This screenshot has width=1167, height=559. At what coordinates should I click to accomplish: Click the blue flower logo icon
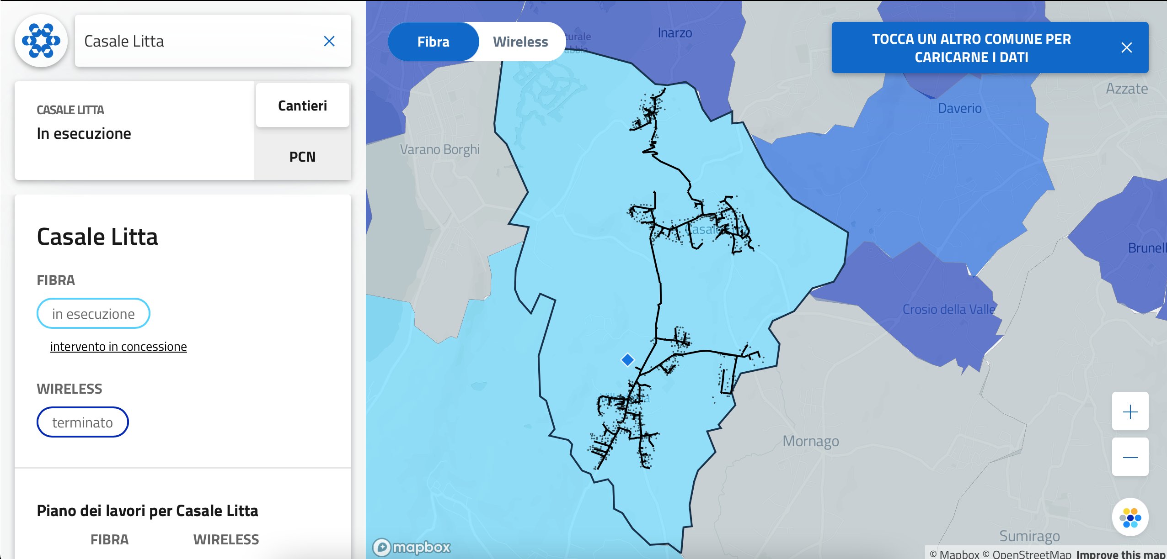(x=41, y=41)
